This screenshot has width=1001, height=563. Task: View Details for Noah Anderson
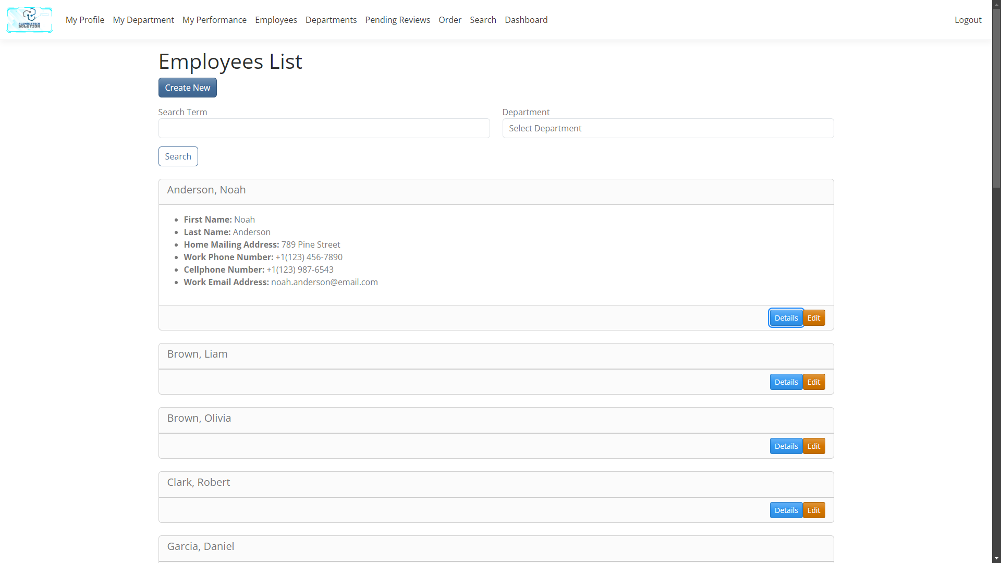(786, 318)
